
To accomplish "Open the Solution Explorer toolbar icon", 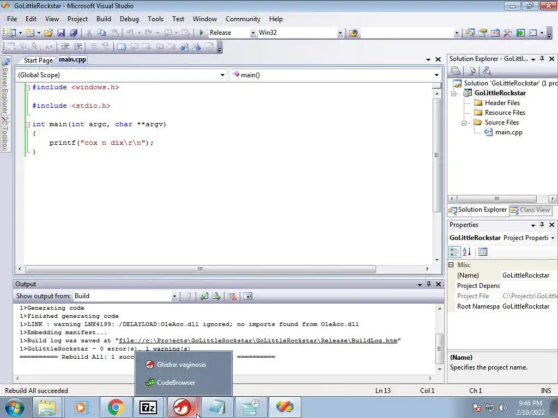I will coord(470,33).
